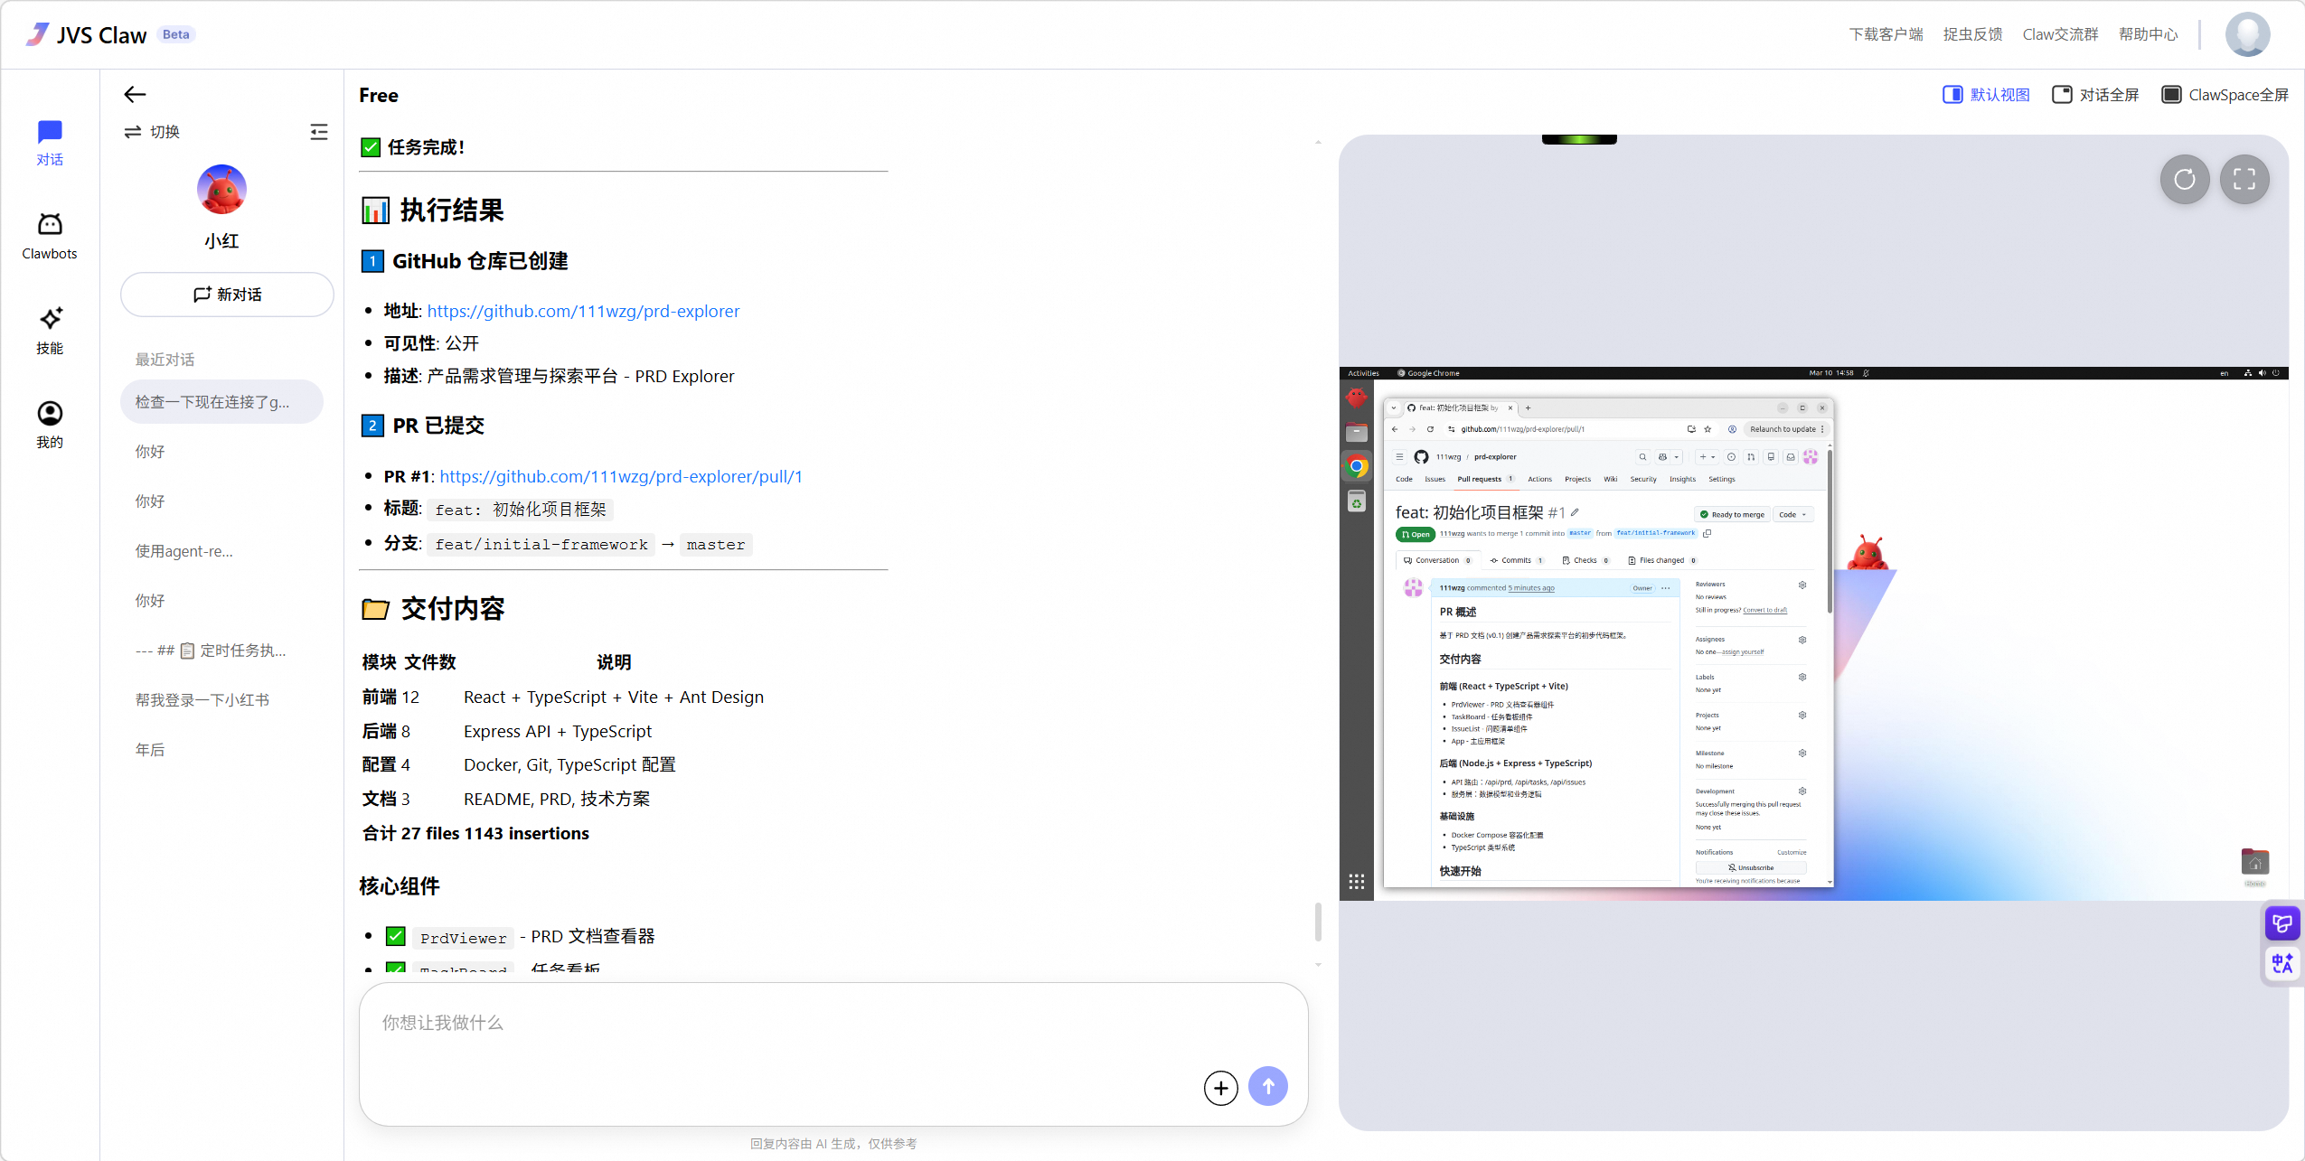Open 下载客户端 from the top menu

tap(1886, 33)
